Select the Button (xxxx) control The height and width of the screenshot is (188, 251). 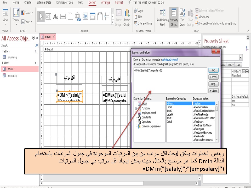(x=63, y=16)
